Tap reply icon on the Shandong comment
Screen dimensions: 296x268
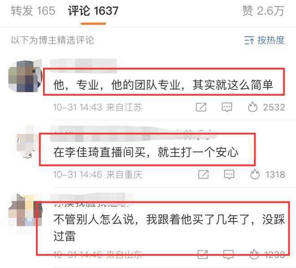coord(228,255)
